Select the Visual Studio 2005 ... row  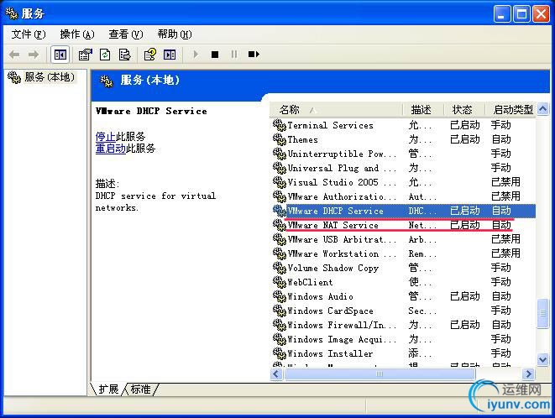pyautogui.click(x=403, y=182)
